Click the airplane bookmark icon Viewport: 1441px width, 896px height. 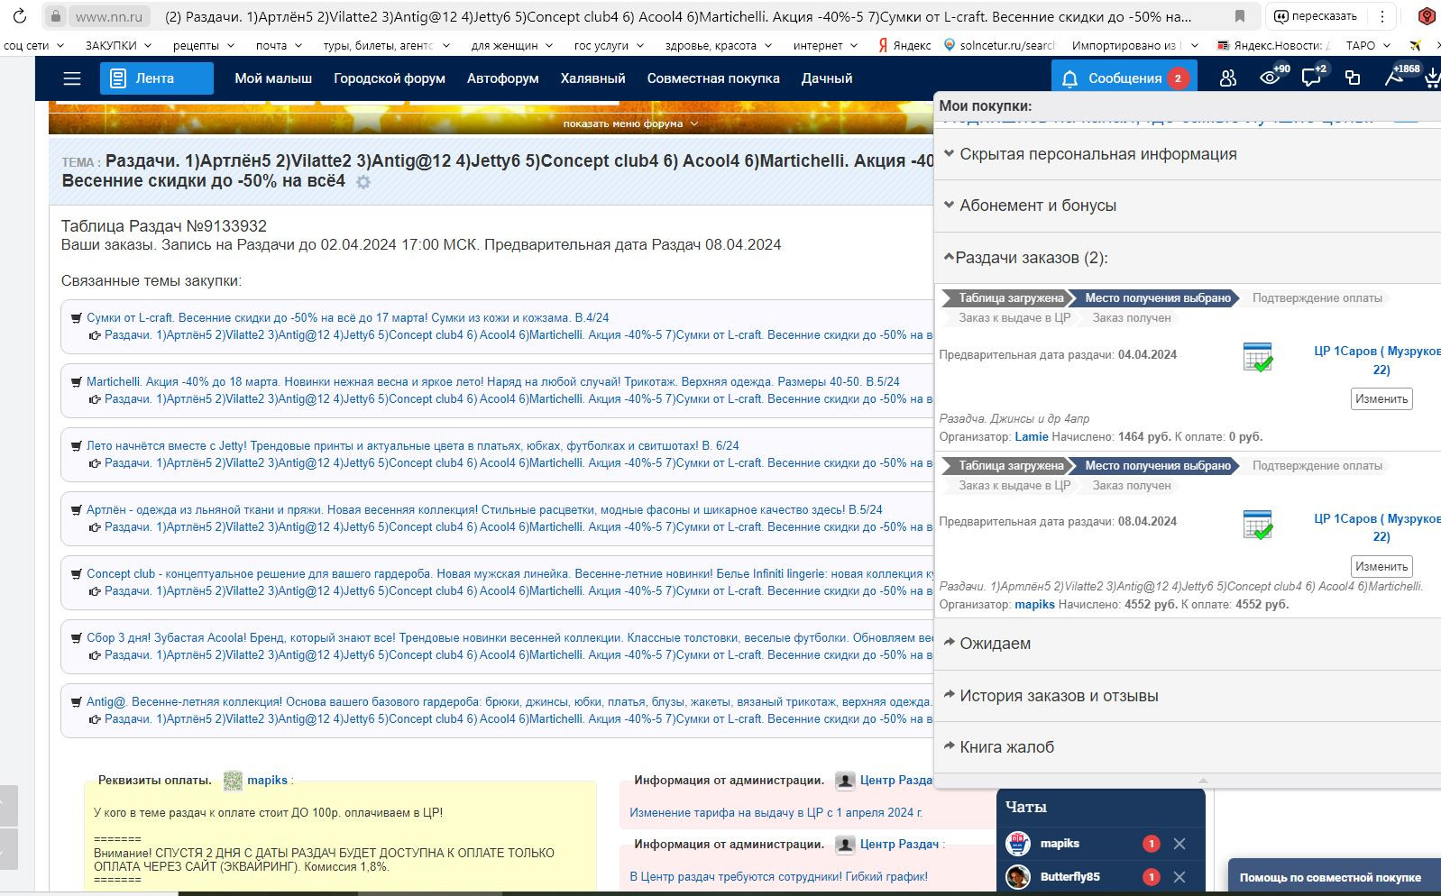[x=1415, y=45]
